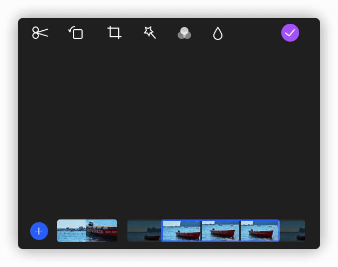Click the left blue trim handle

162,231
